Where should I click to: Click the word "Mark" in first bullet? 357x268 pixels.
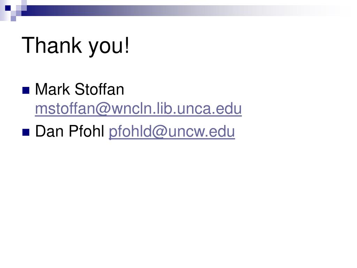(x=52, y=89)
